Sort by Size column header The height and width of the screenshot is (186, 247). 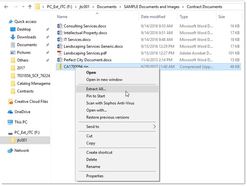[222, 17]
